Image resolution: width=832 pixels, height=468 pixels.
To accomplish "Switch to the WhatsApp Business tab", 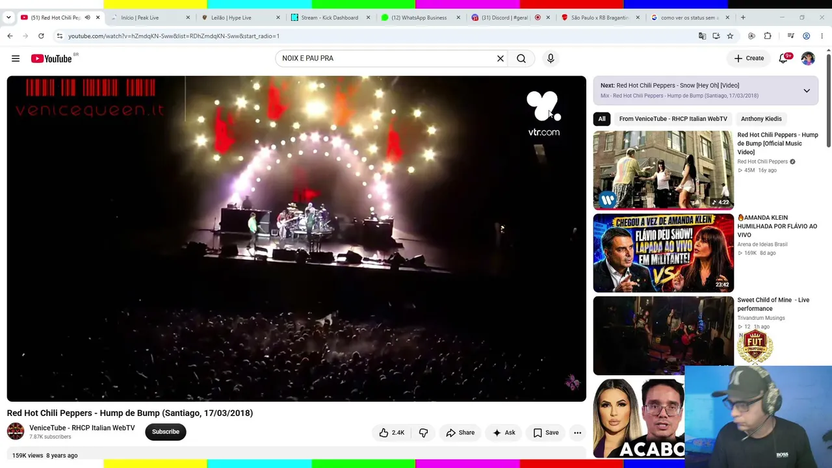I will [x=420, y=18].
